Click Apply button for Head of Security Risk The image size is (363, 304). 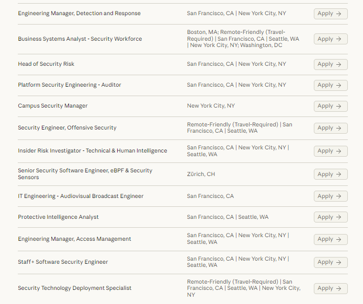[x=330, y=64]
